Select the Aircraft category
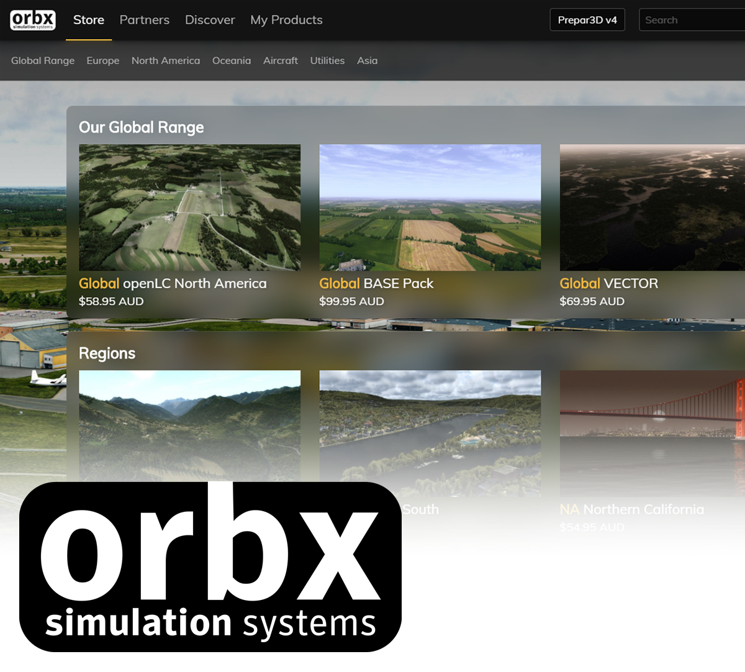745x672 pixels. [281, 61]
